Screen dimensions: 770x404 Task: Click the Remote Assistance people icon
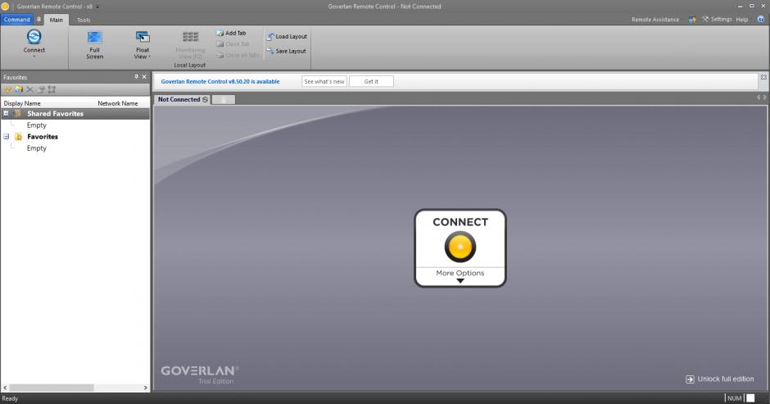coord(692,20)
